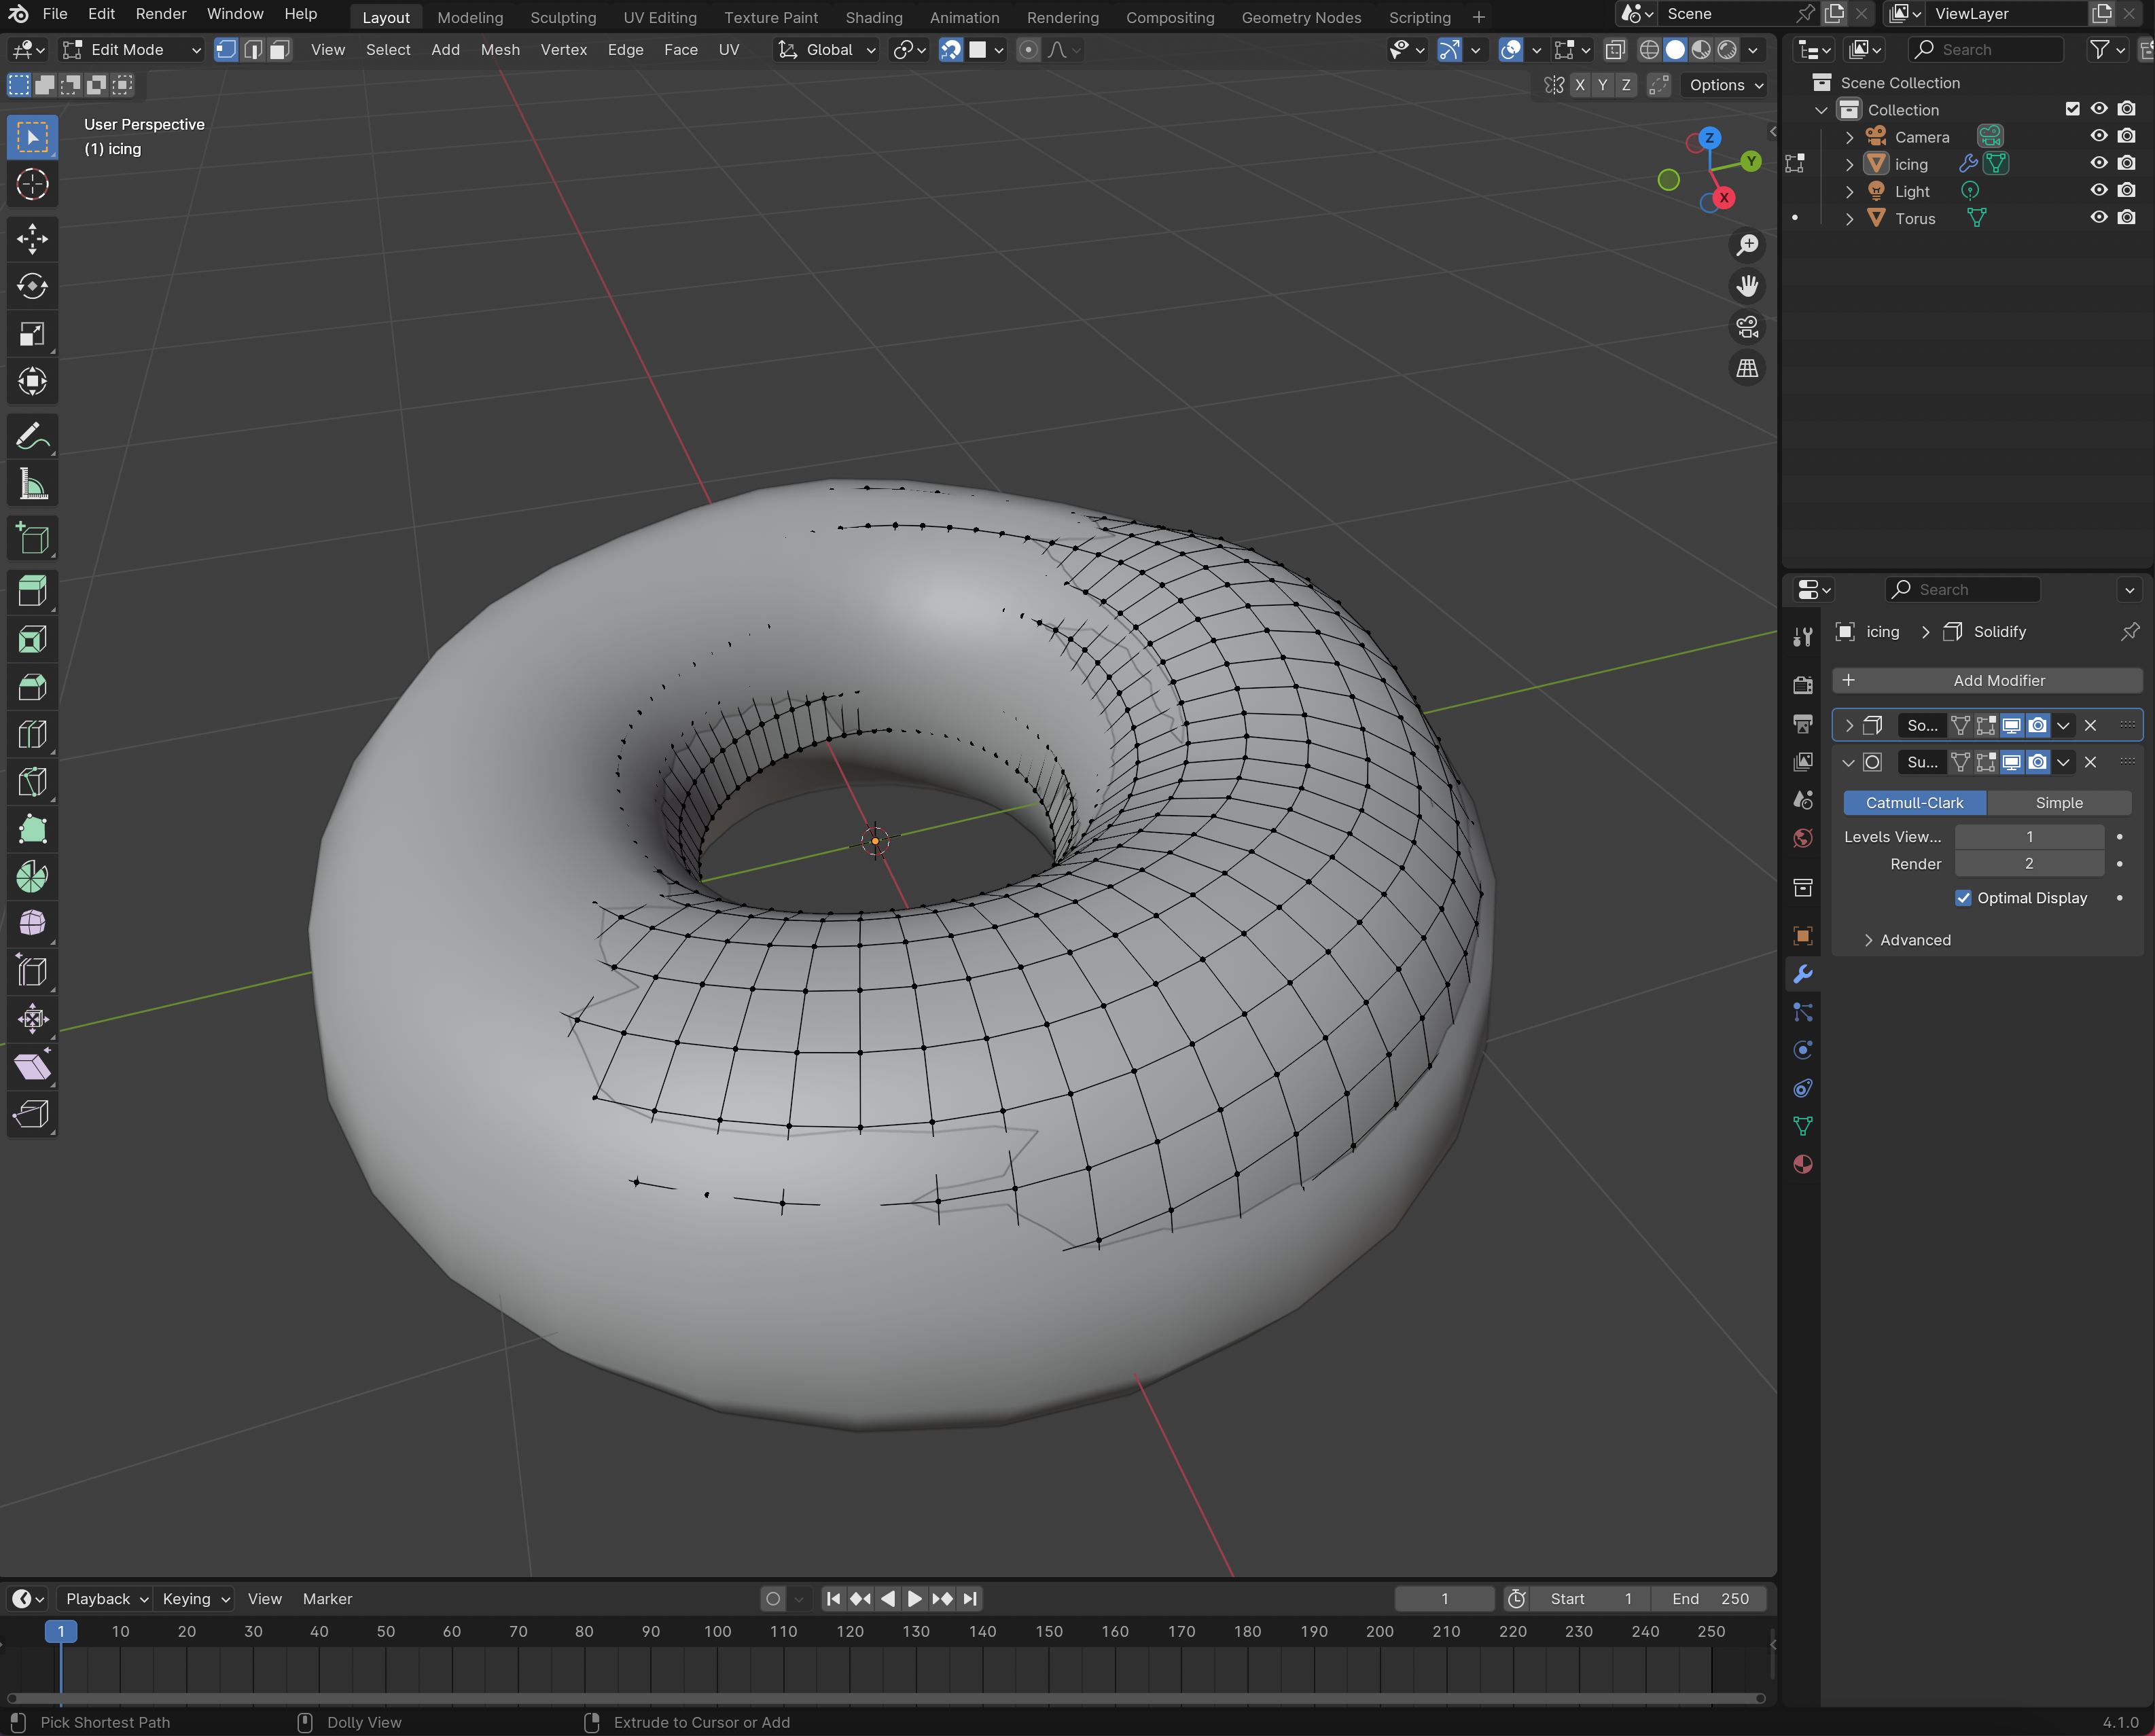Toggle camera view icon in viewport
The height and width of the screenshot is (1736, 2155).
(x=1747, y=327)
